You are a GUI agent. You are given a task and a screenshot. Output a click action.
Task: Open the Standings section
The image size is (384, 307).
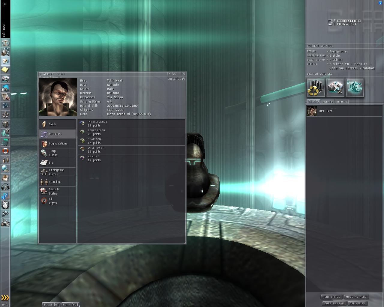[57, 182]
